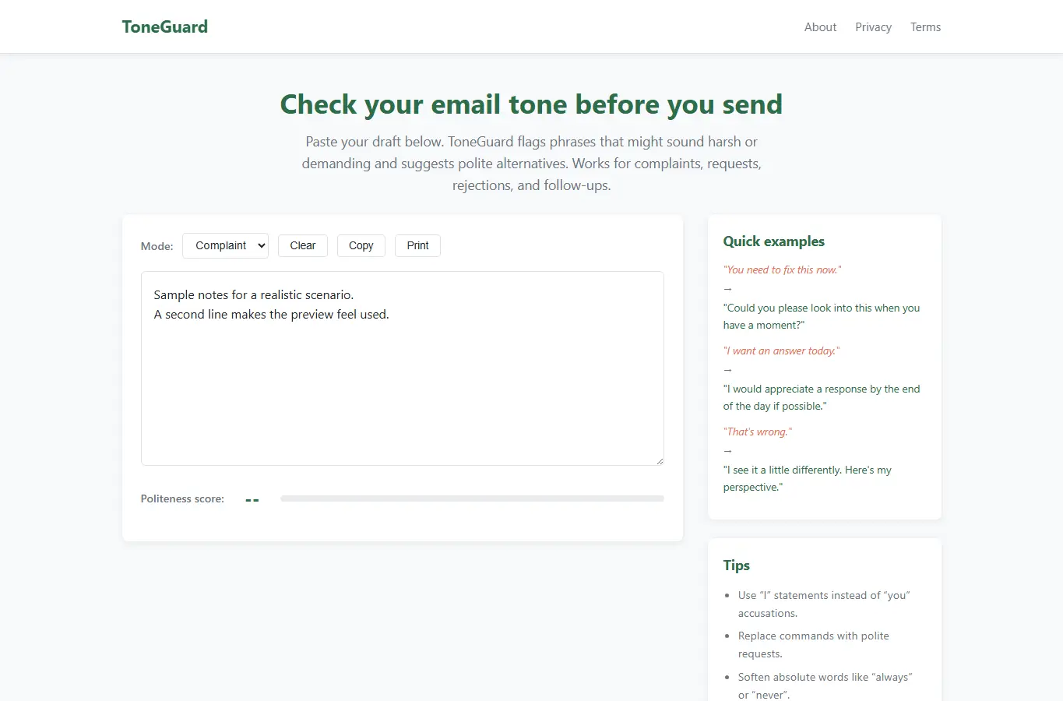The image size is (1063, 701).
Task: Click the Tips heading
Action: pos(736,565)
